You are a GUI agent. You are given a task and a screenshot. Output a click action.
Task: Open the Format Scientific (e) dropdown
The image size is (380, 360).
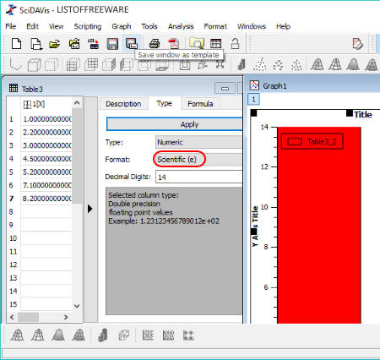click(x=198, y=160)
